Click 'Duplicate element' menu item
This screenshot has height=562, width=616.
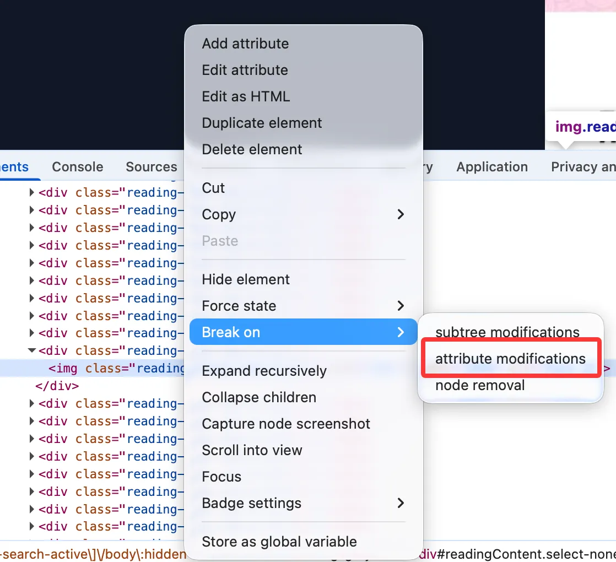click(x=262, y=123)
